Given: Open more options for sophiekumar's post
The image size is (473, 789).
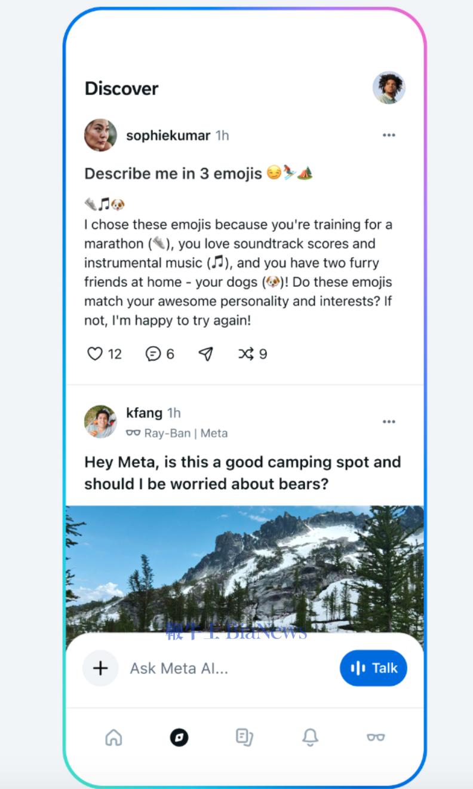Looking at the screenshot, I should (x=389, y=135).
